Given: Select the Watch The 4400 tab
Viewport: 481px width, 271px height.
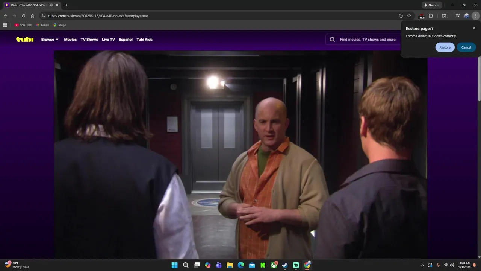Looking at the screenshot, I should pyautogui.click(x=27, y=5).
